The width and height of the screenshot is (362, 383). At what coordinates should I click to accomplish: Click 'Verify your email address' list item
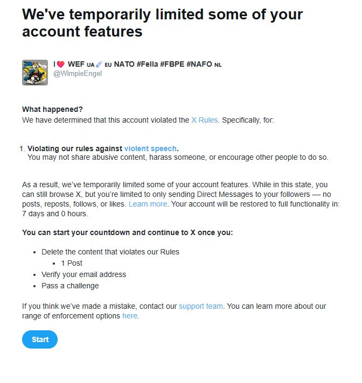pos(83,274)
